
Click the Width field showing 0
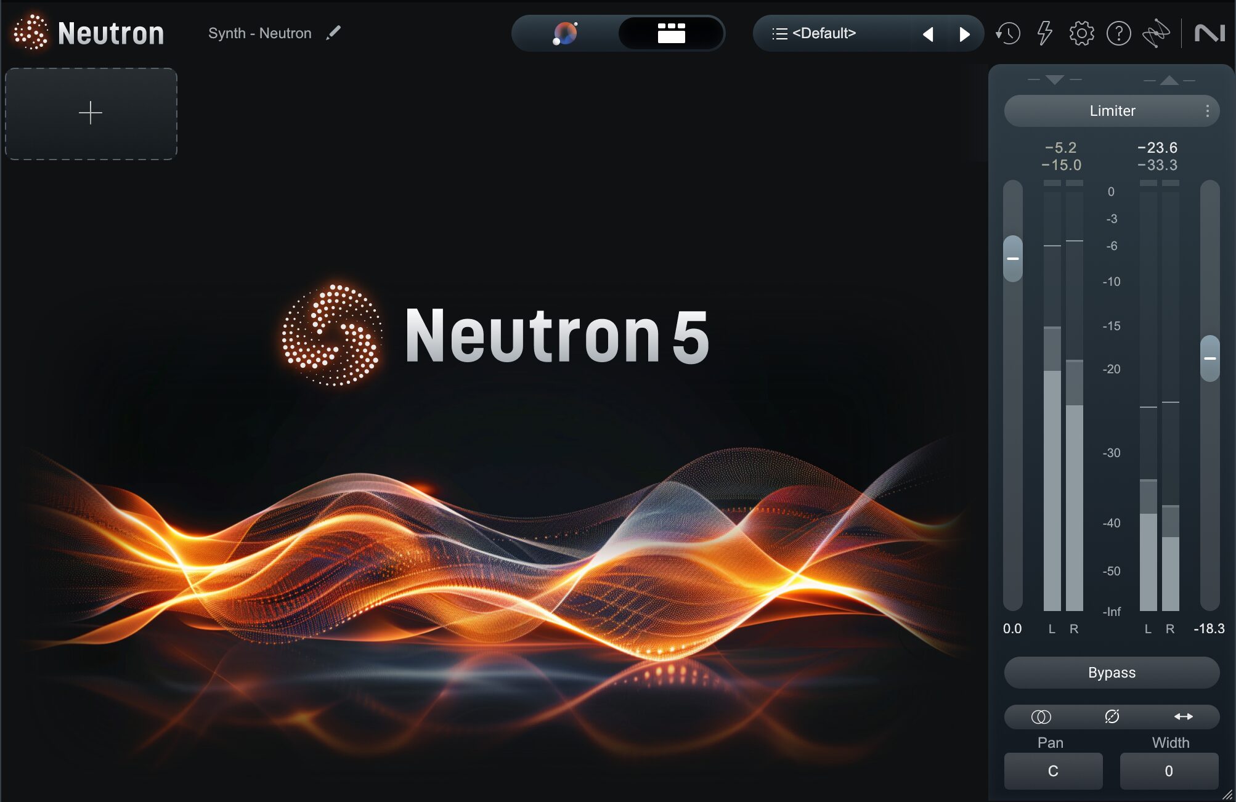(1169, 771)
